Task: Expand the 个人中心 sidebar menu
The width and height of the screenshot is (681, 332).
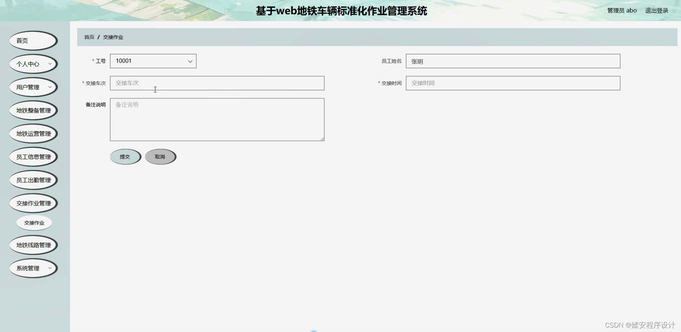Action: point(33,64)
